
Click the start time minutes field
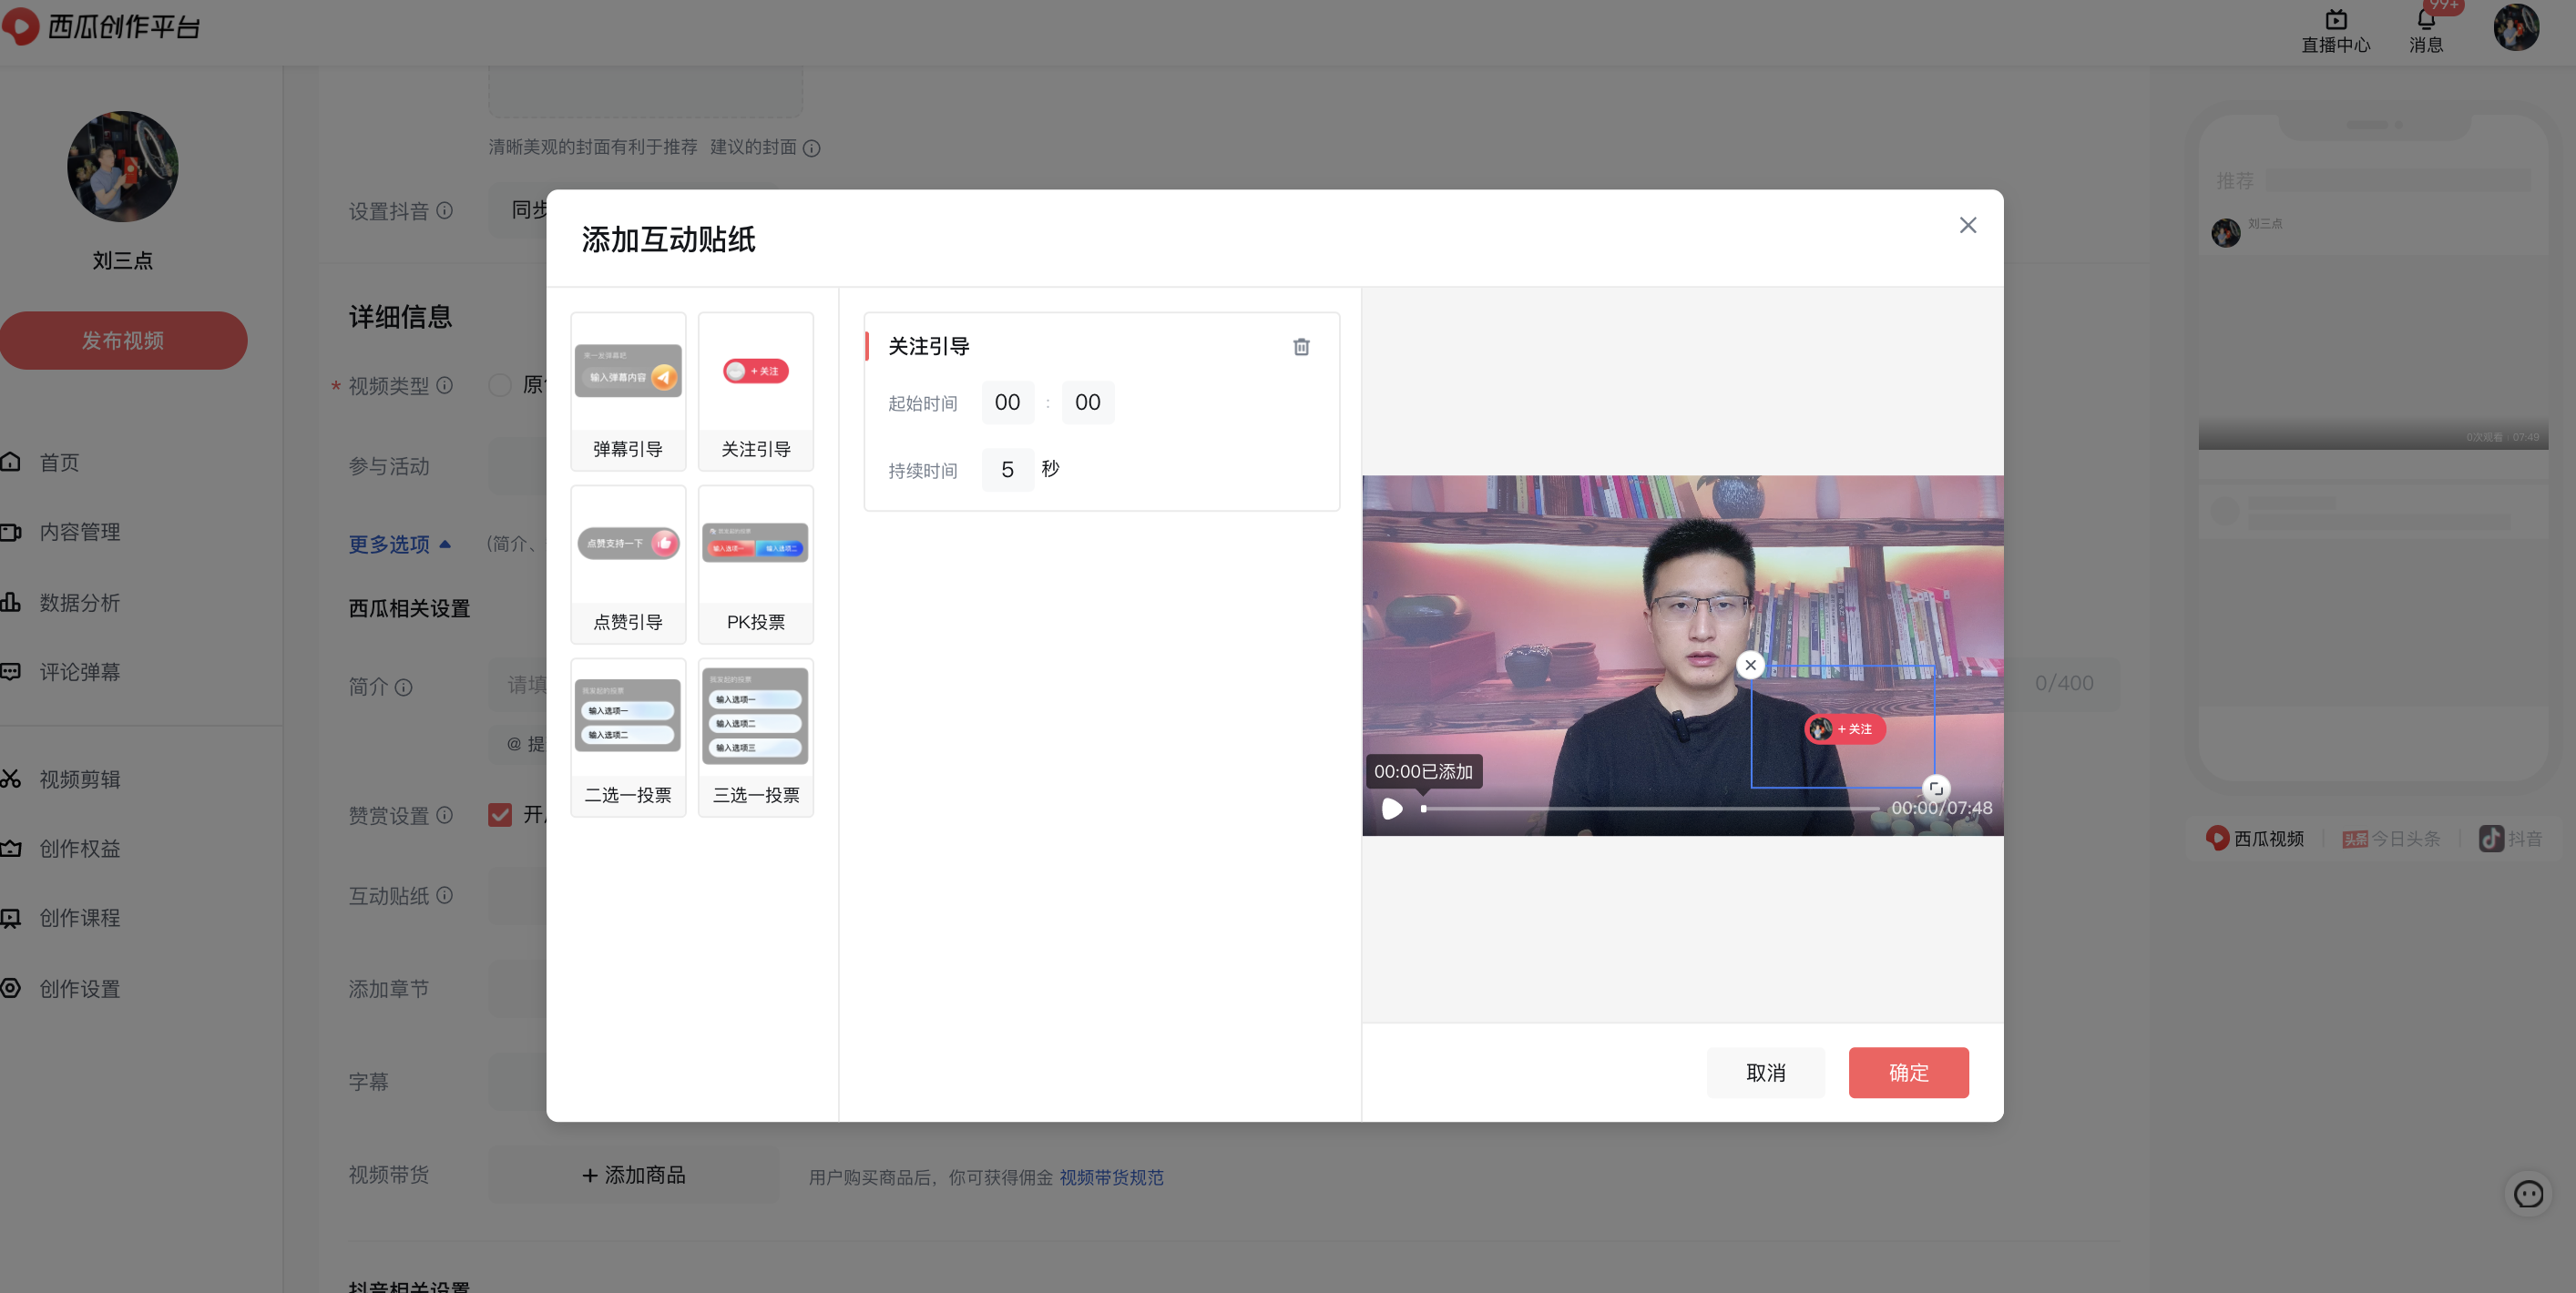1007,403
